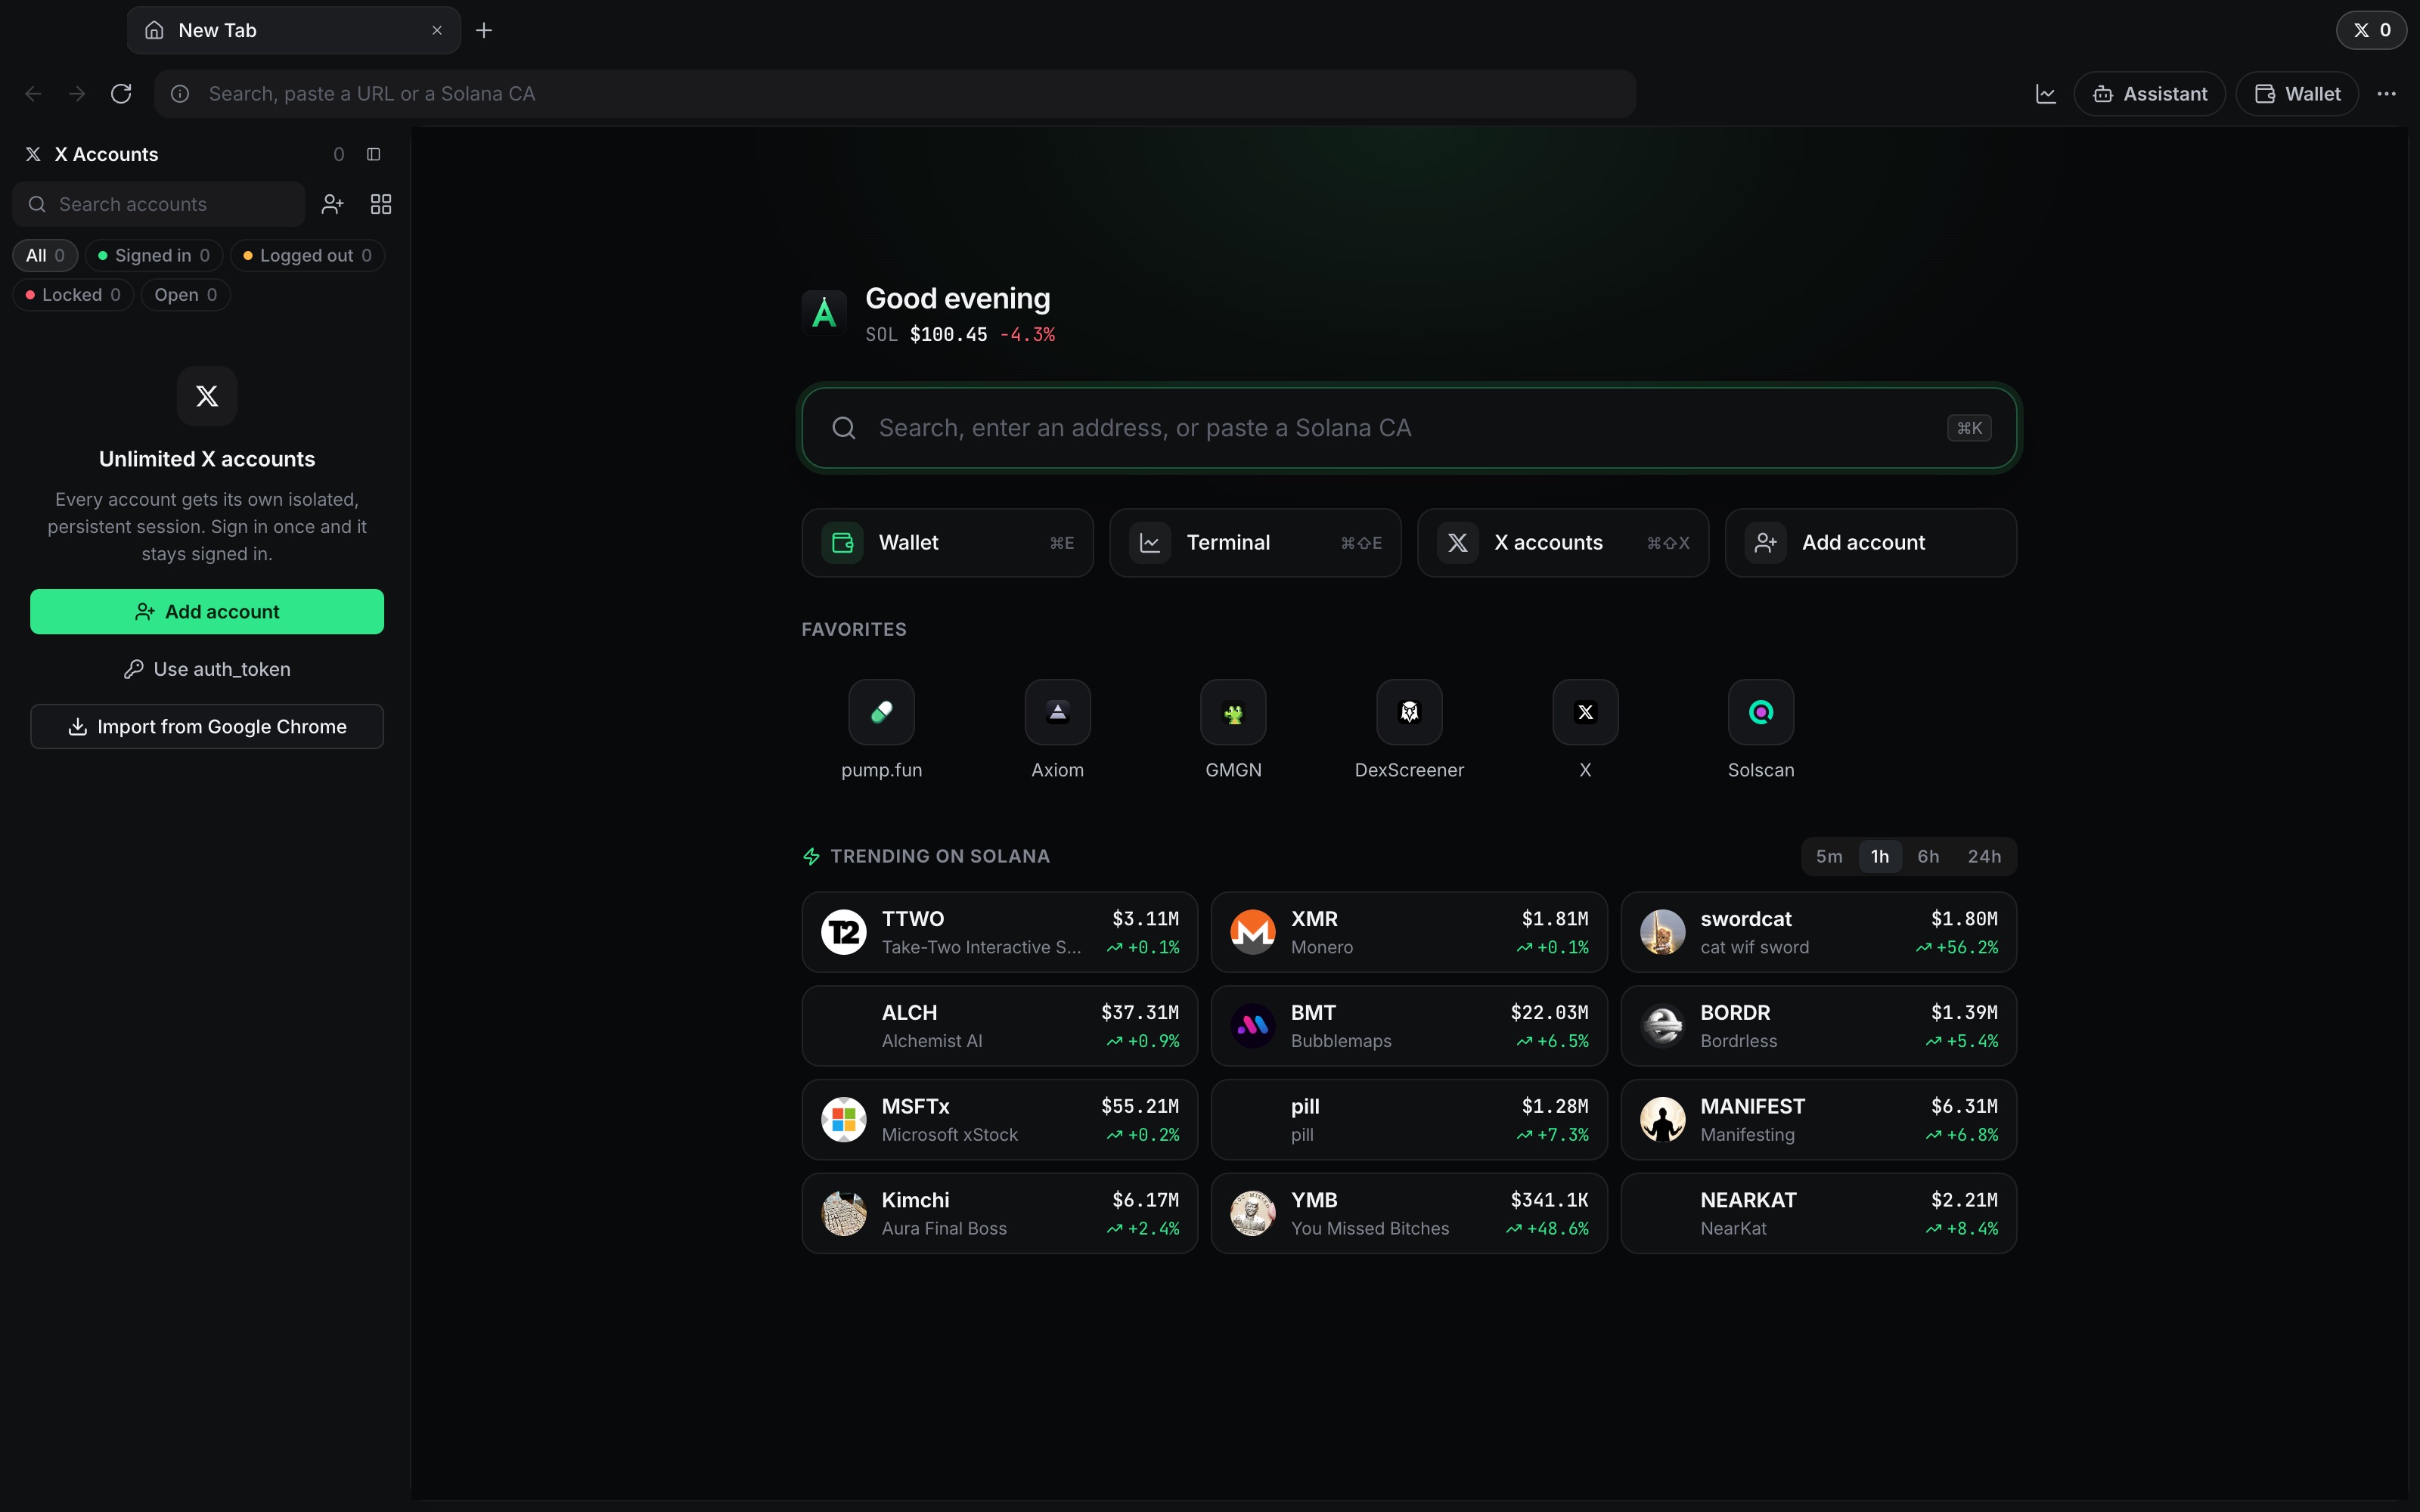This screenshot has width=2420, height=1512.
Task: Open the Solscan favorite icon
Action: [1761, 712]
